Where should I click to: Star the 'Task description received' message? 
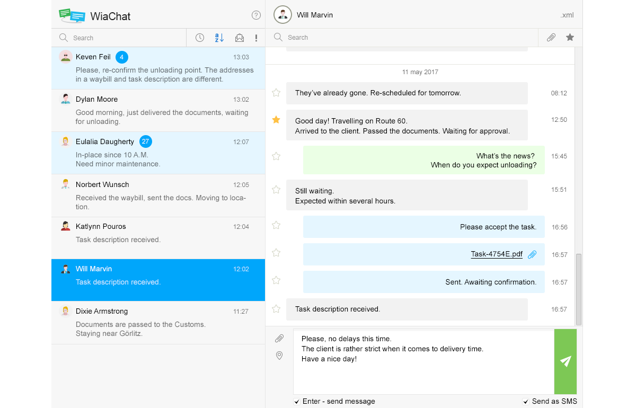pos(276,309)
